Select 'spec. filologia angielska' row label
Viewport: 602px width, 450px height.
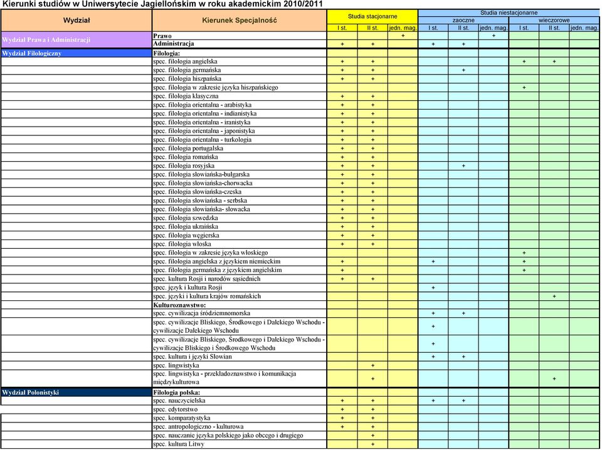click(239, 61)
